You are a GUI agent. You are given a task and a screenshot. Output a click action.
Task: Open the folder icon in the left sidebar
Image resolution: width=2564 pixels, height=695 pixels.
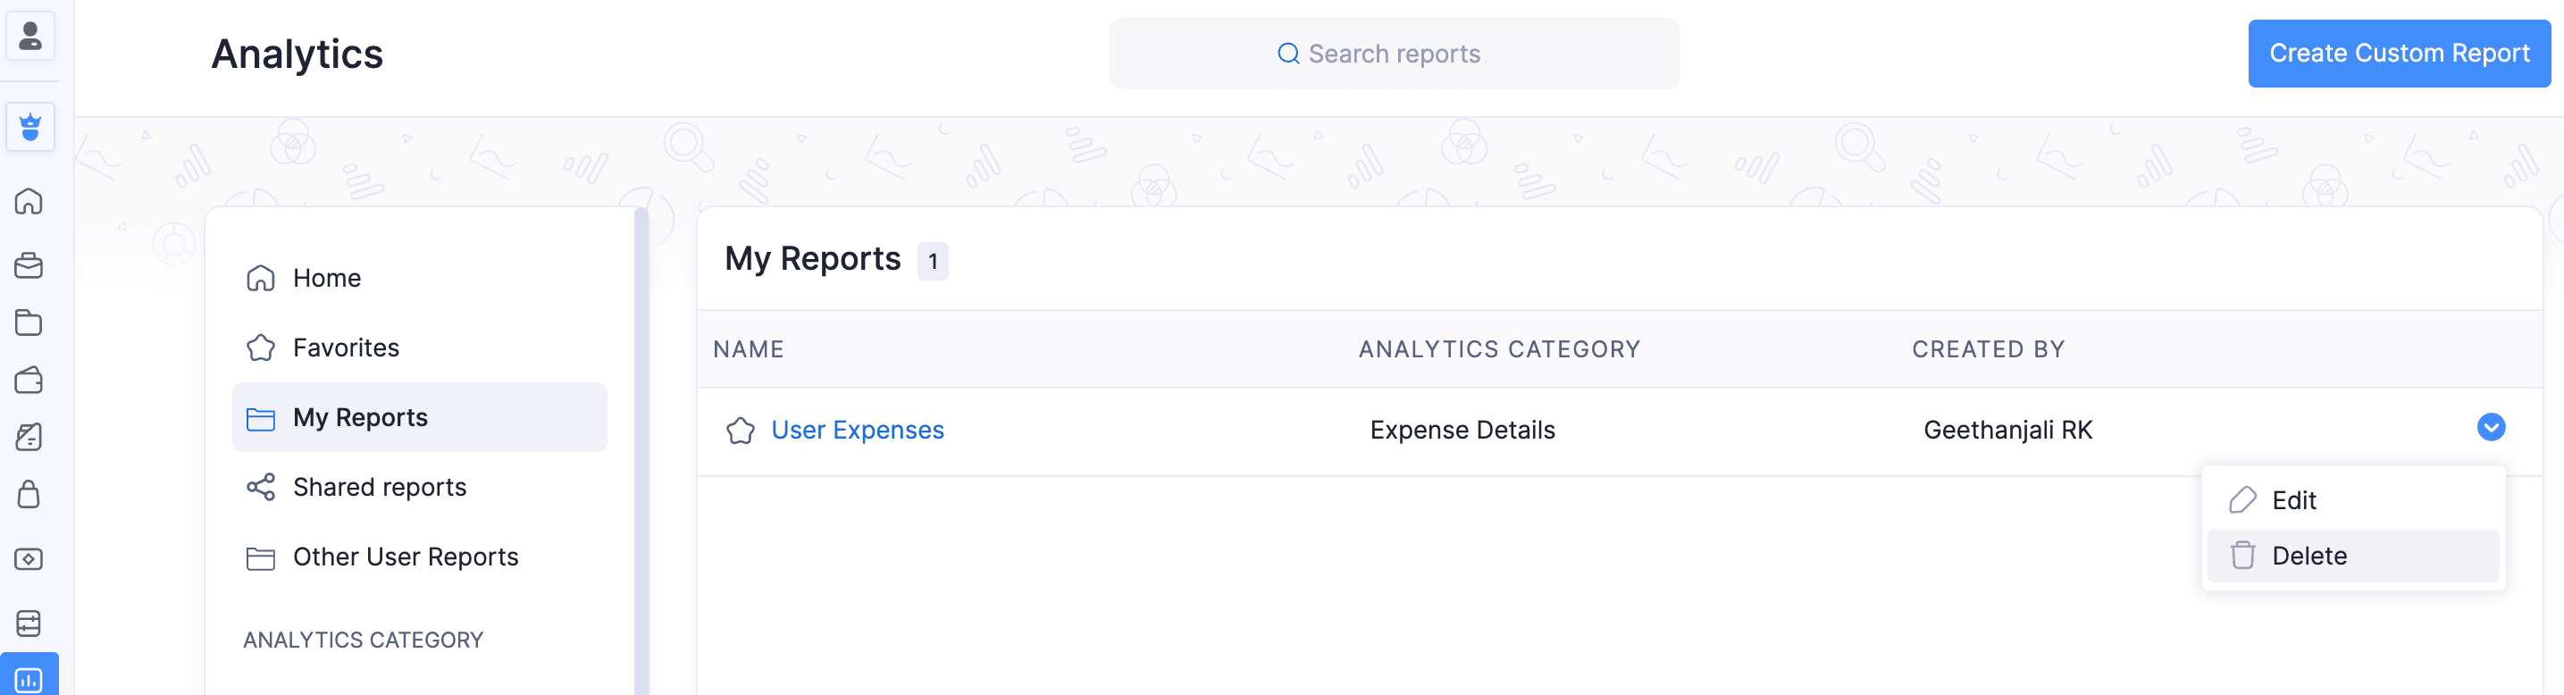click(x=29, y=322)
